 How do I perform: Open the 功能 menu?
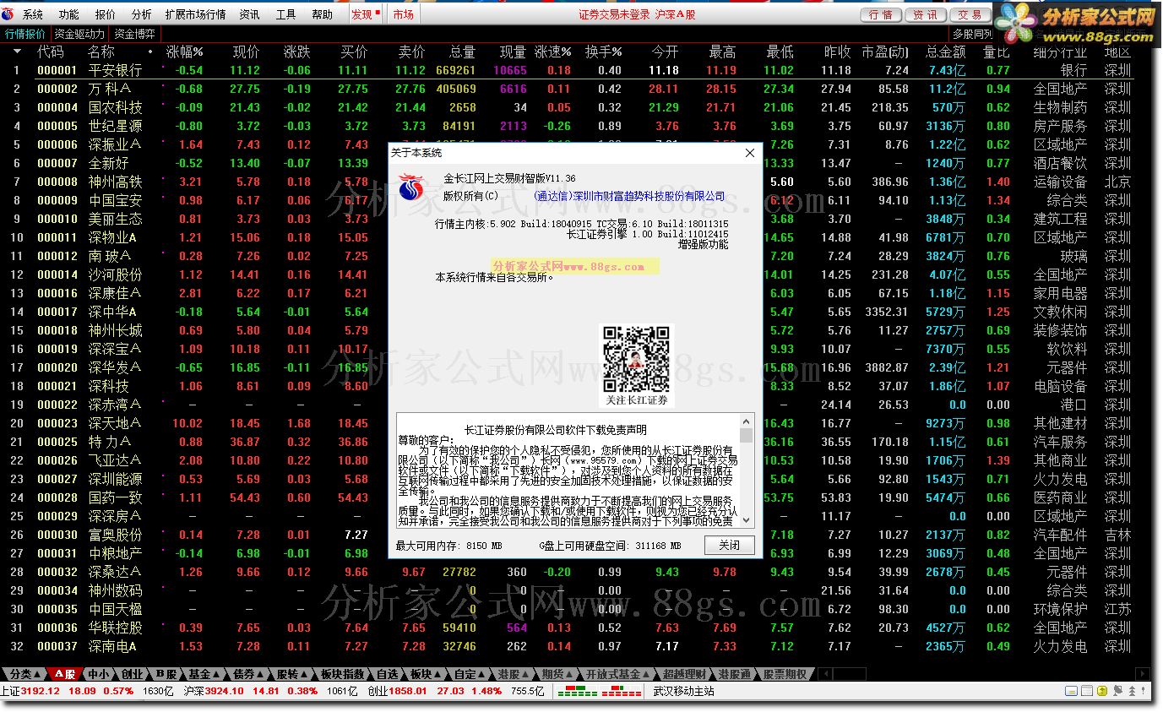[69, 14]
